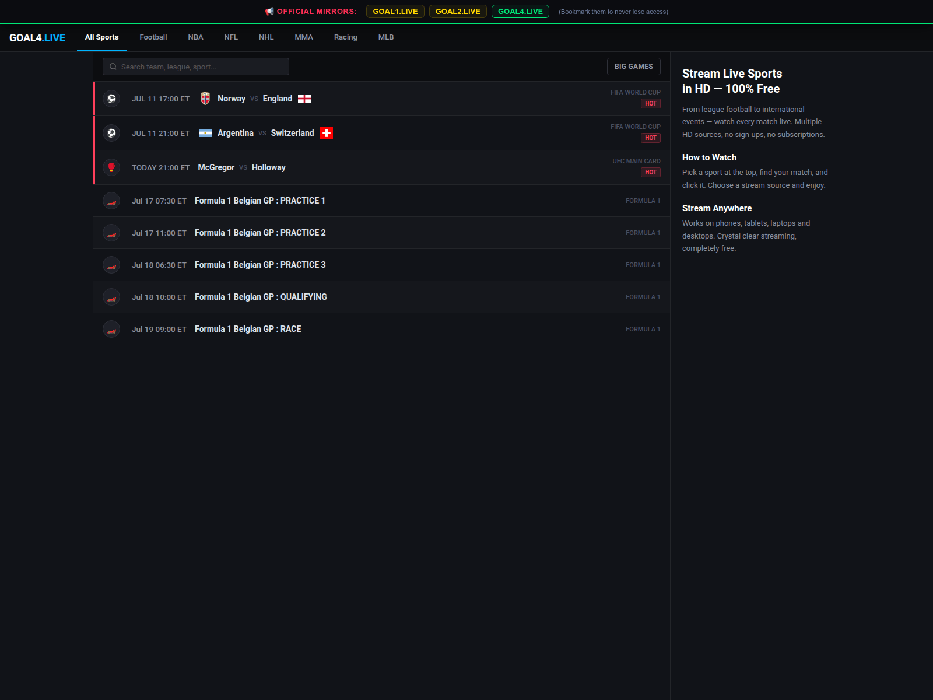Open the McGregor fighter name
The height and width of the screenshot is (700, 933).
coord(216,167)
